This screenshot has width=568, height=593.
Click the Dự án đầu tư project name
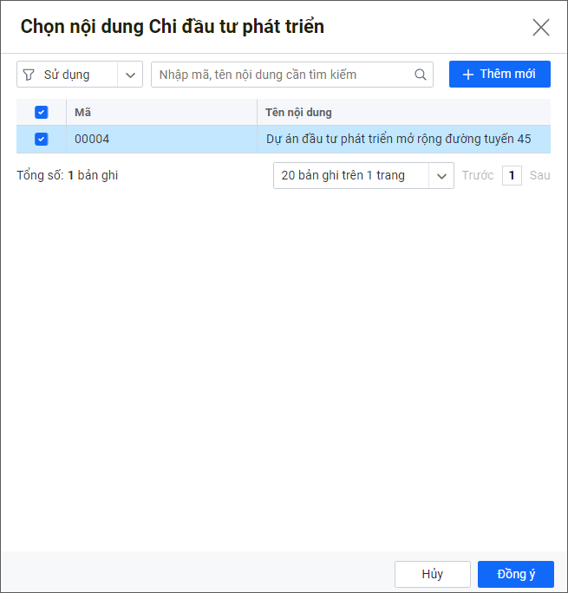click(398, 139)
